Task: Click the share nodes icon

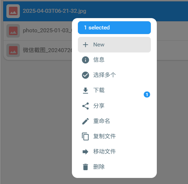Action: click(x=85, y=106)
